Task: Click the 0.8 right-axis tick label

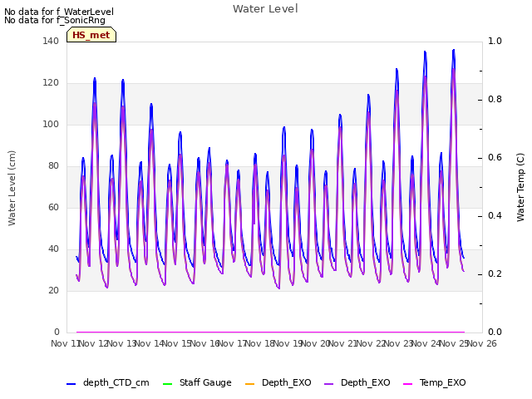Action: pos(495,100)
